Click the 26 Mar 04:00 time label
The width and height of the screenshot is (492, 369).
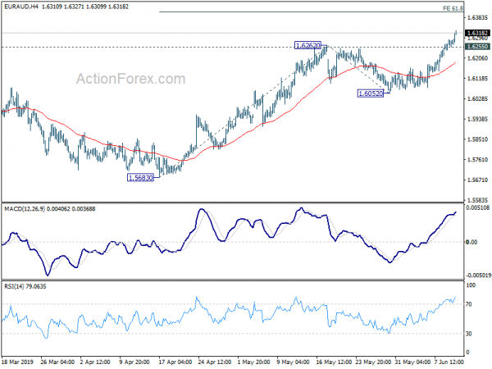[x=57, y=362]
